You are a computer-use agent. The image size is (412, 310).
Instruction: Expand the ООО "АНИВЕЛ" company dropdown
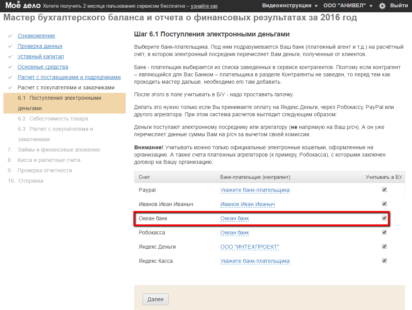point(348,6)
